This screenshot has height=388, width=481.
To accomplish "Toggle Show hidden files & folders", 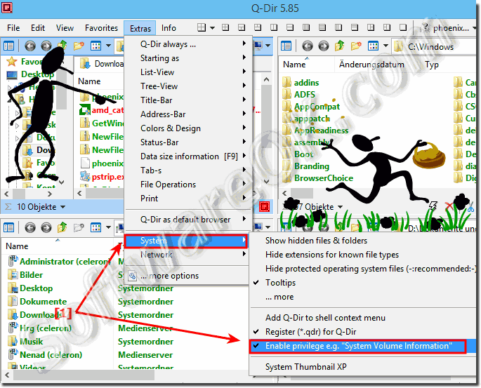I will coord(362,241).
